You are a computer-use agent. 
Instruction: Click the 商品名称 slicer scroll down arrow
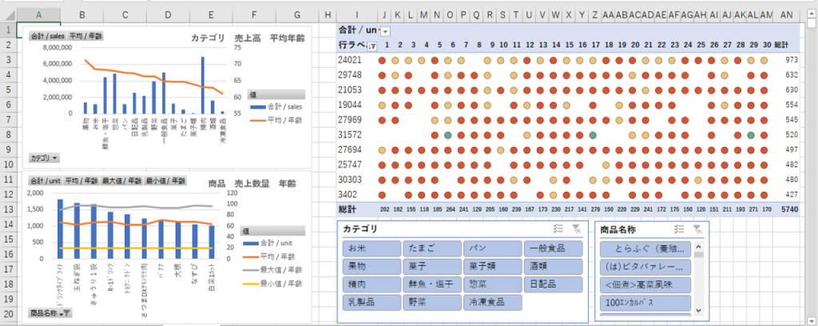point(698,312)
